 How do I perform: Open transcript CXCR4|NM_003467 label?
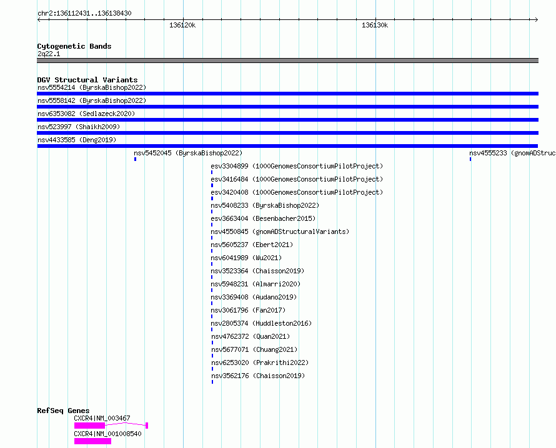pos(102,418)
